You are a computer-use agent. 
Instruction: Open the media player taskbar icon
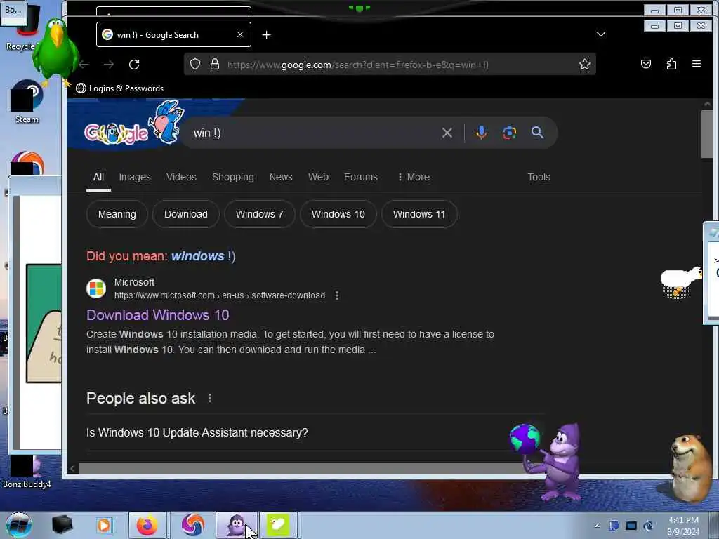104,525
